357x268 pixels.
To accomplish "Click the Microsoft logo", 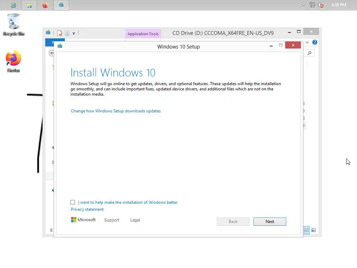I will coord(83,220).
